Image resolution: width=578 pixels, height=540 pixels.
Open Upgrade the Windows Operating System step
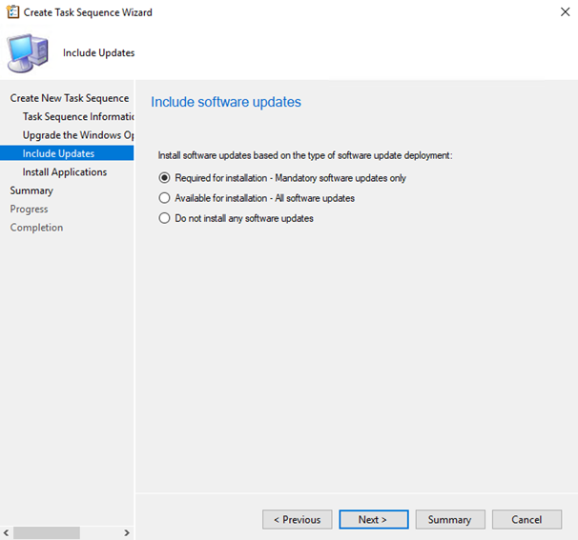[x=78, y=135]
